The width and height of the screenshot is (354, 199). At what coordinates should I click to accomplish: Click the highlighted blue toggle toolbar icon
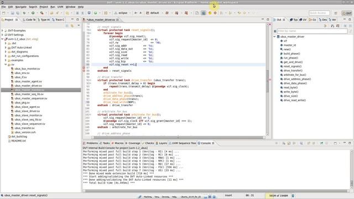point(204,13)
